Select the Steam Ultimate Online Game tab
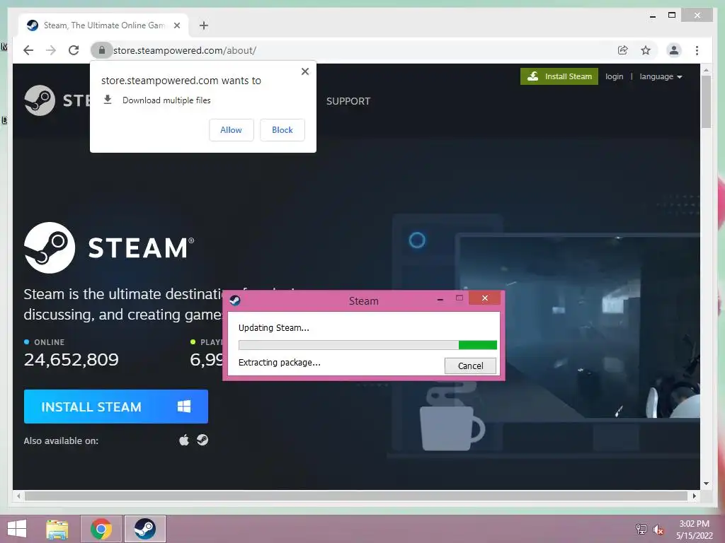Screen dimensions: 725x543 click(x=103, y=25)
